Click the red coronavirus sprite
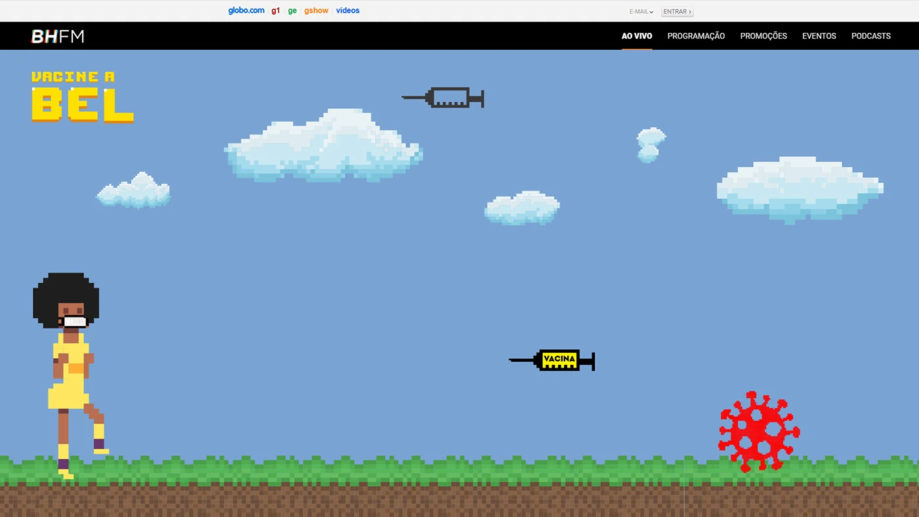The height and width of the screenshot is (517, 919). (x=759, y=431)
